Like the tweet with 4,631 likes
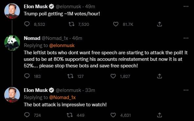This screenshot has width=194, height=121. click(113, 115)
